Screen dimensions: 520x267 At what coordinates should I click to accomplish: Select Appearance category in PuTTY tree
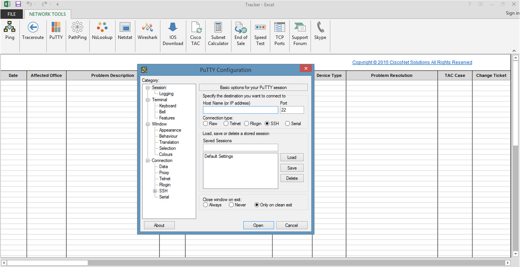tap(170, 130)
